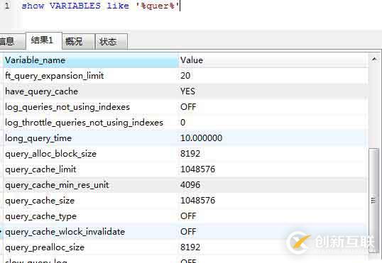Select the query_cache_min_res_unit cell
This screenshot has width=382, height=263.
pyautogui.click(x=91, y=185)
